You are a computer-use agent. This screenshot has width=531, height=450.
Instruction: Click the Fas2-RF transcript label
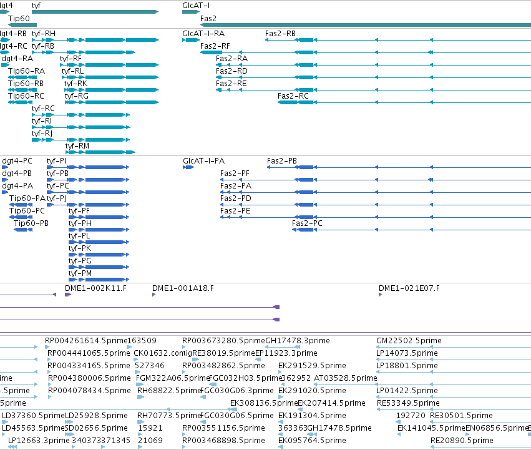point(215,46)
